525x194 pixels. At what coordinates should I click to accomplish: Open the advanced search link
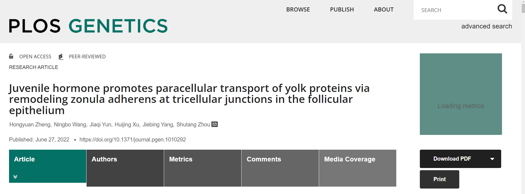487,26
